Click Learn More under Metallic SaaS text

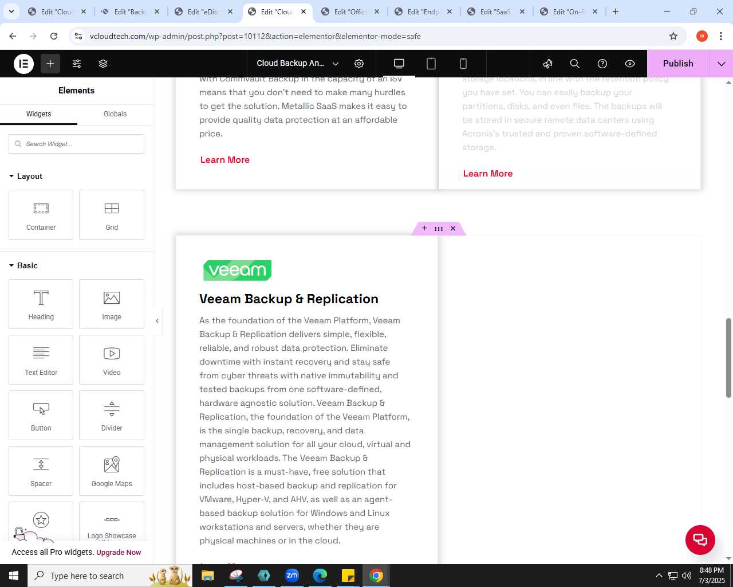pos(225,160)
